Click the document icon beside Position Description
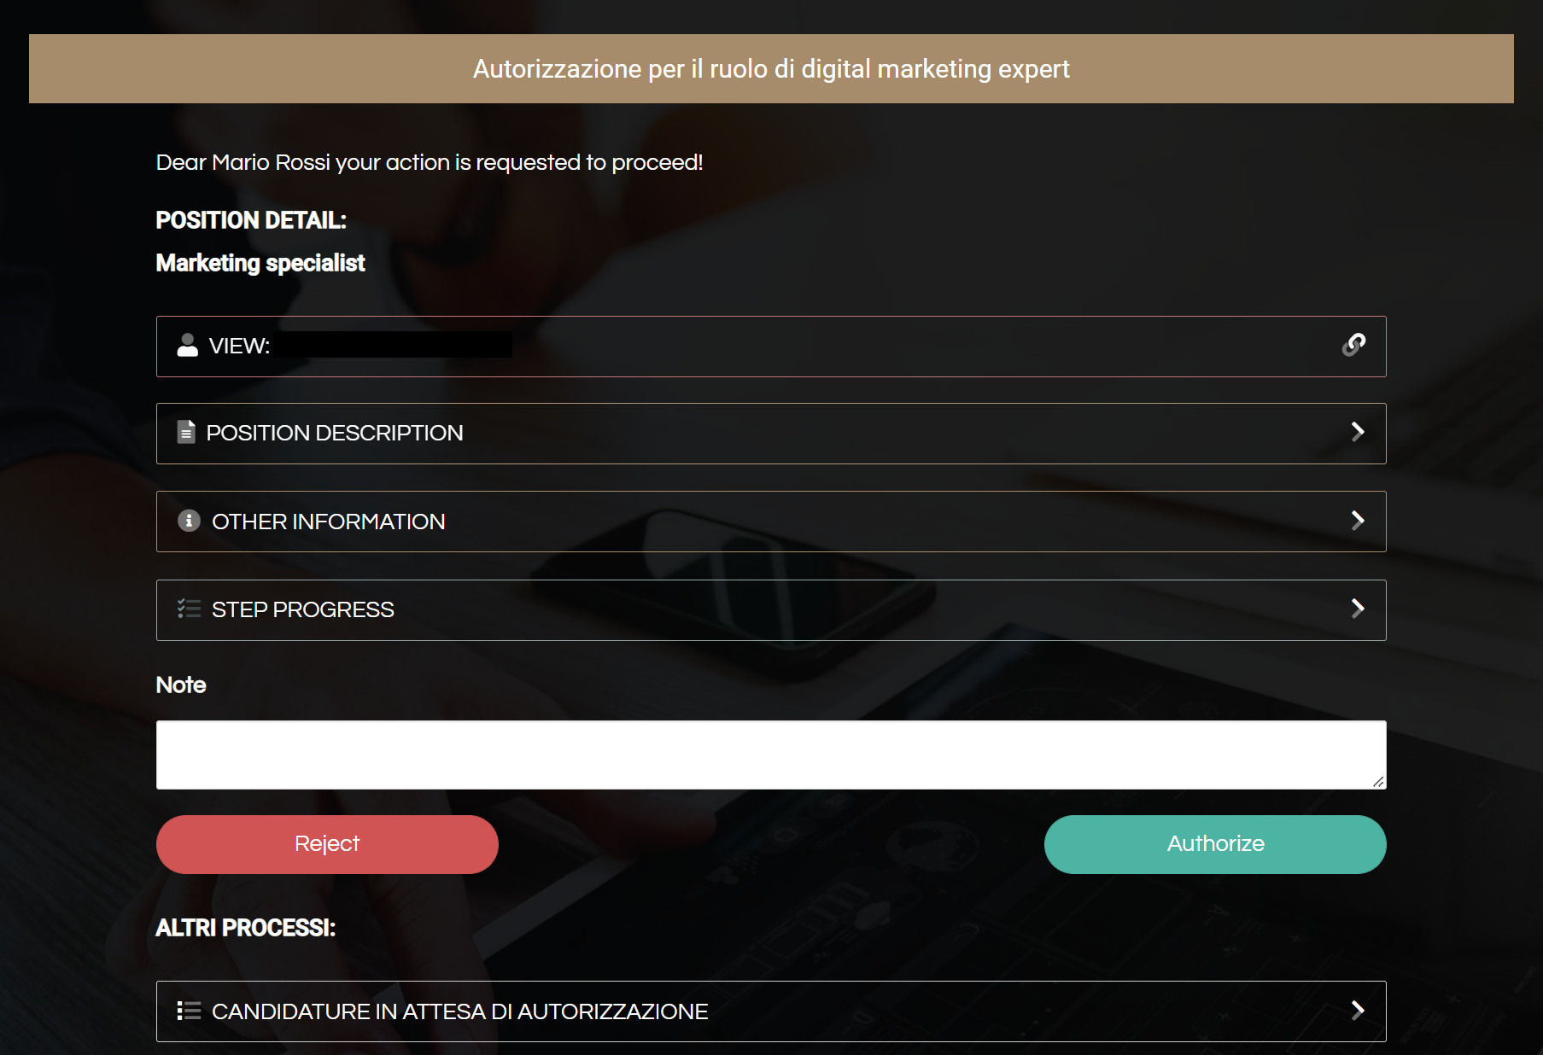The width and height of the screenshot is (1543, 1055). (x=186, y=432)
